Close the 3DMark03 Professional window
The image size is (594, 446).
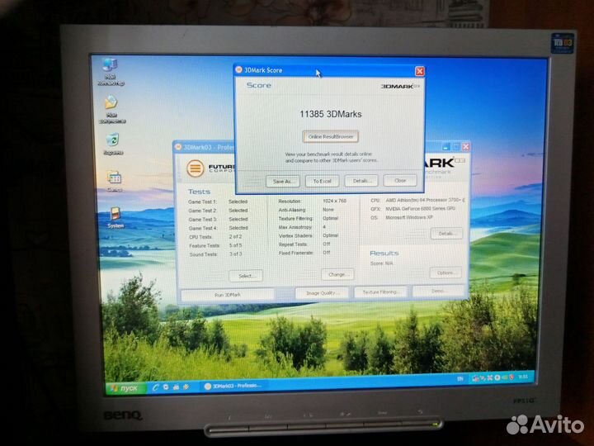[x=466, y=146]
